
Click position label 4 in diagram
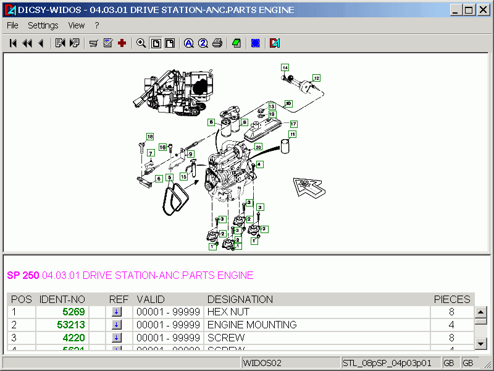tap(259, 164)
